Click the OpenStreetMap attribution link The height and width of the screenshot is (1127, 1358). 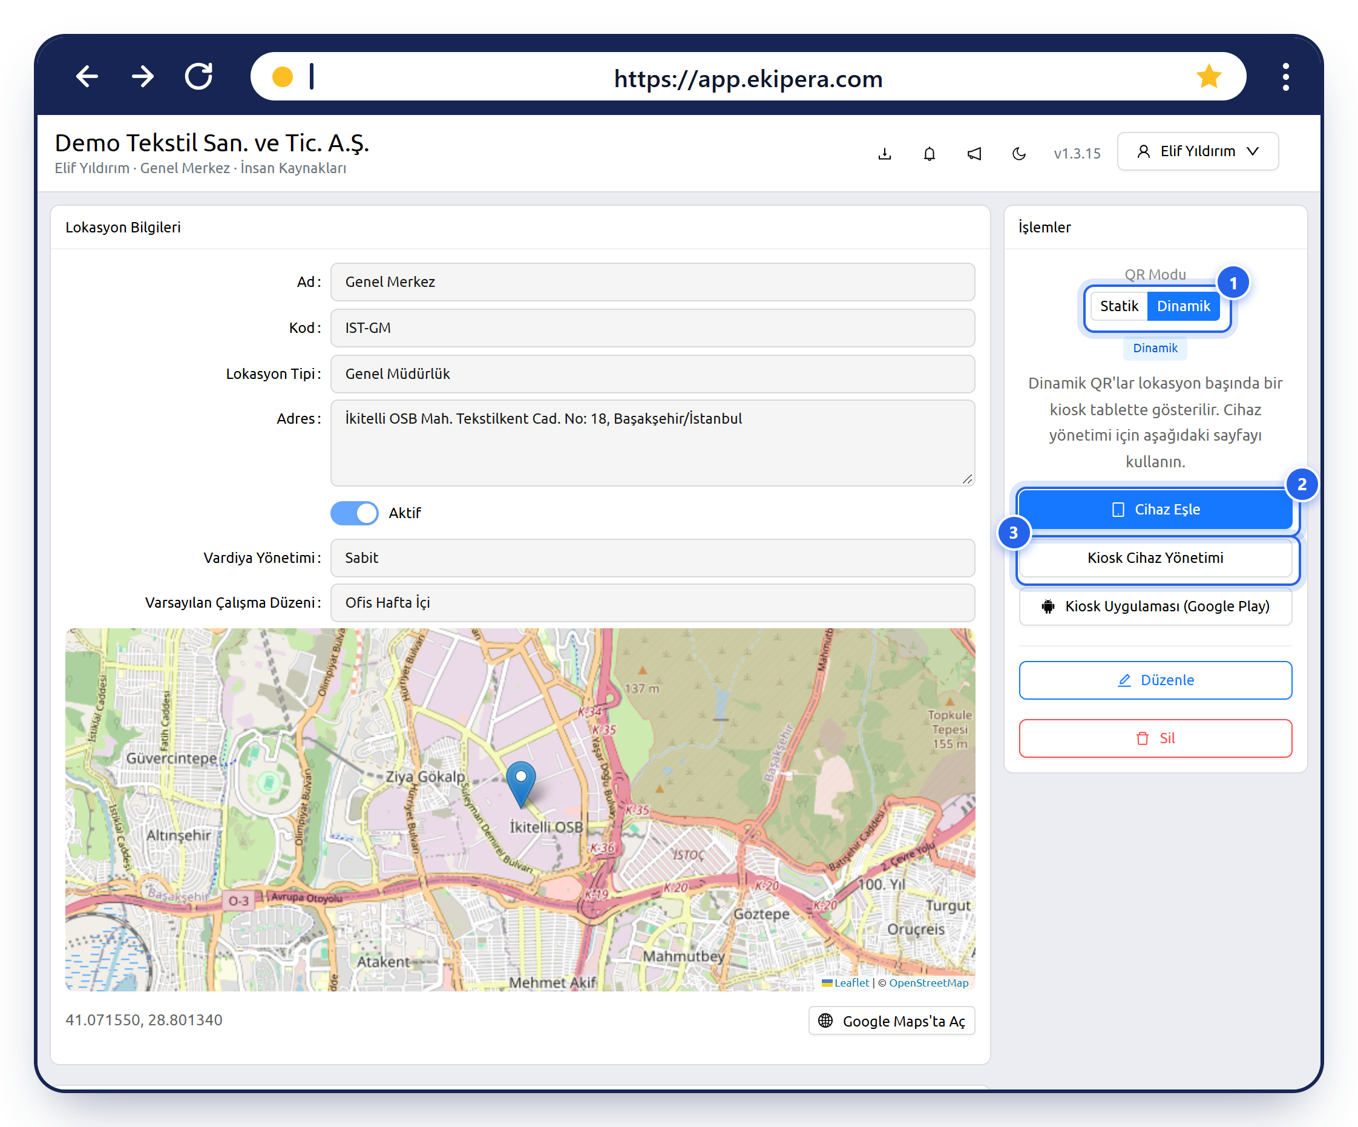tap(928, 983)
